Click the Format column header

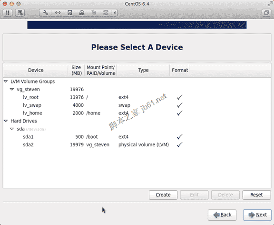coord(180,70)
